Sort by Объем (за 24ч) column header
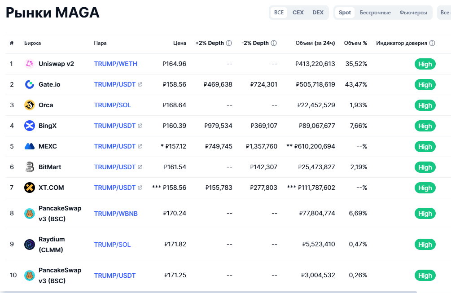 (315, 43)
